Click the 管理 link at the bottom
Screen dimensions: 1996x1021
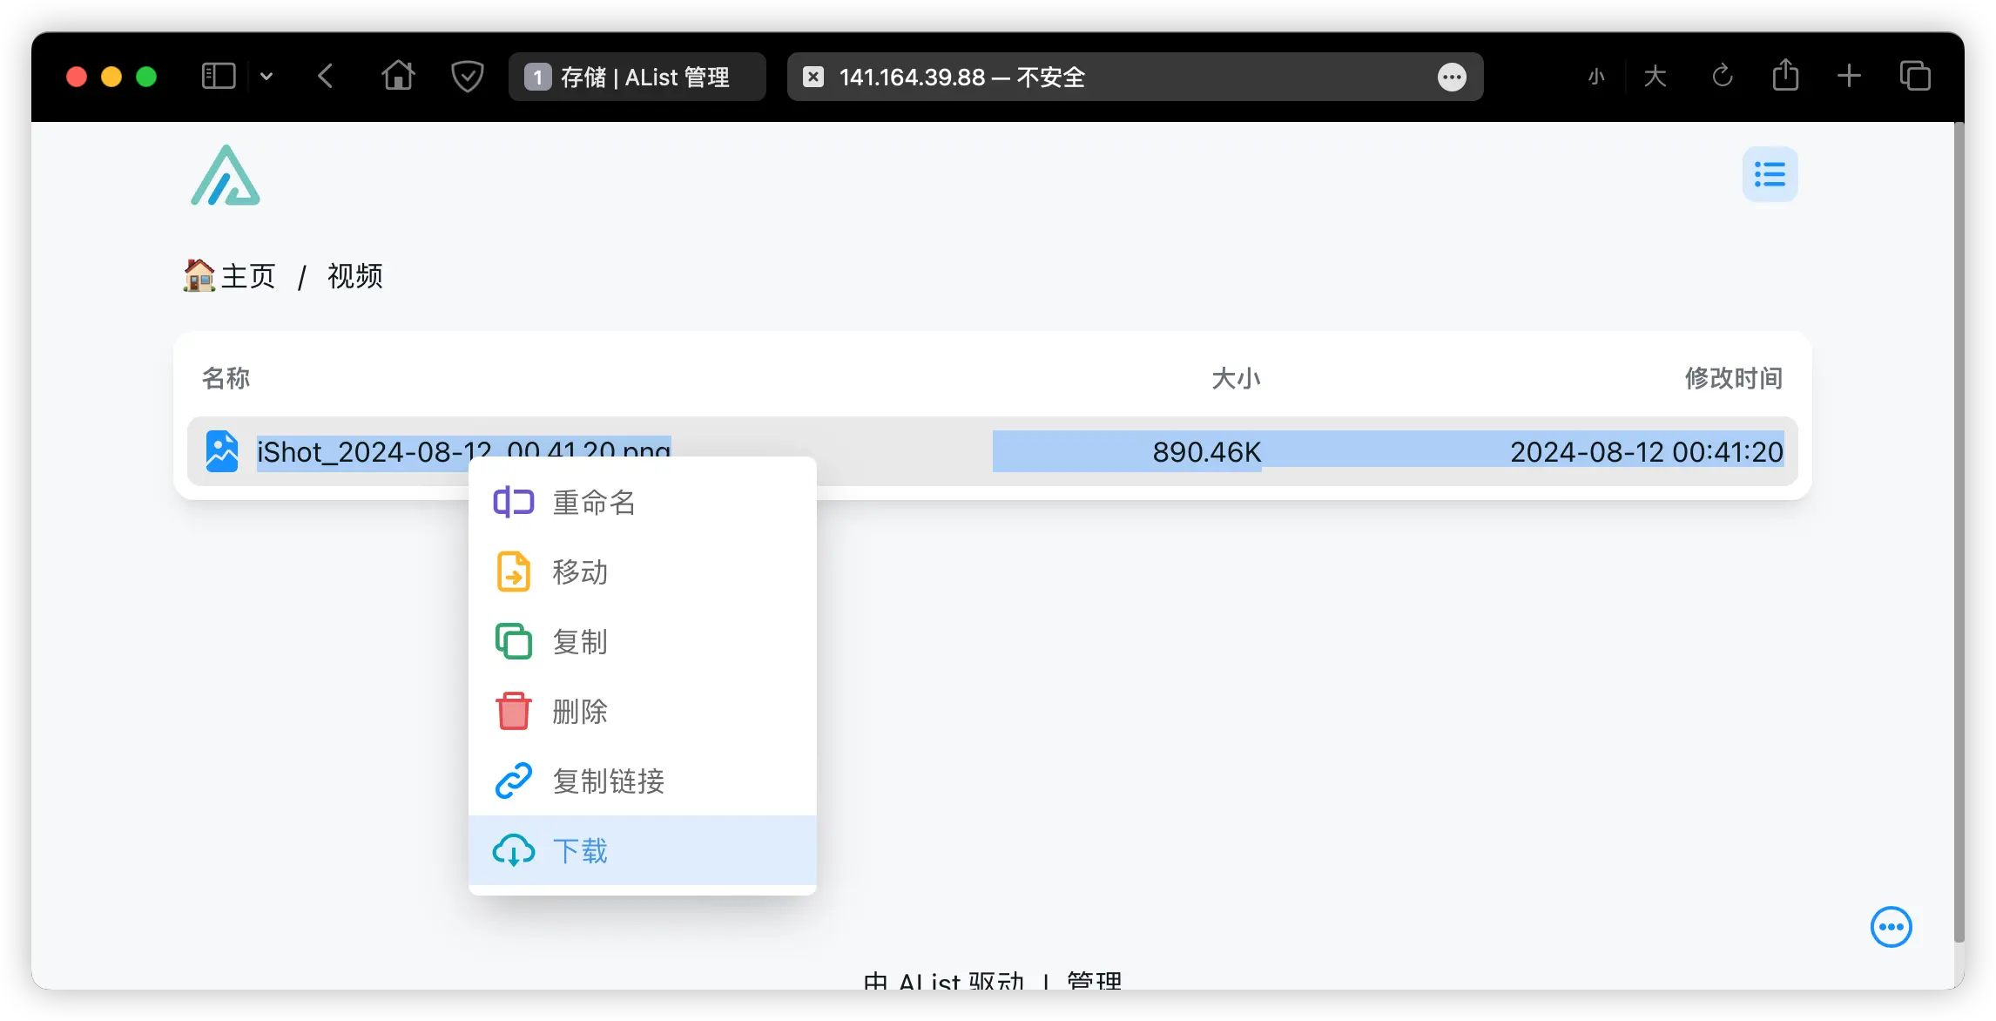click(1093, 979)
